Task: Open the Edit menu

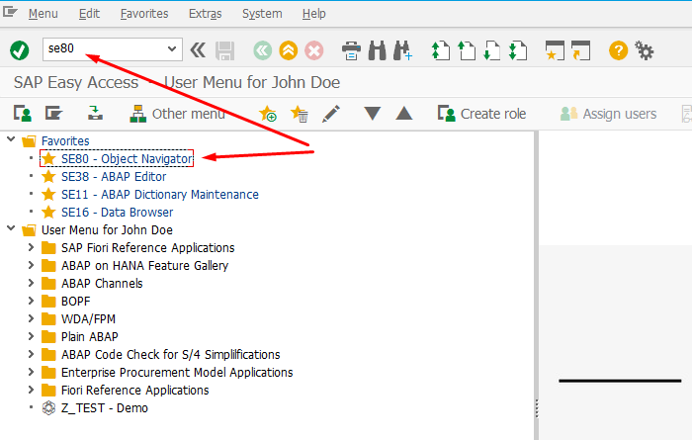Action: [x=89, y=14]
